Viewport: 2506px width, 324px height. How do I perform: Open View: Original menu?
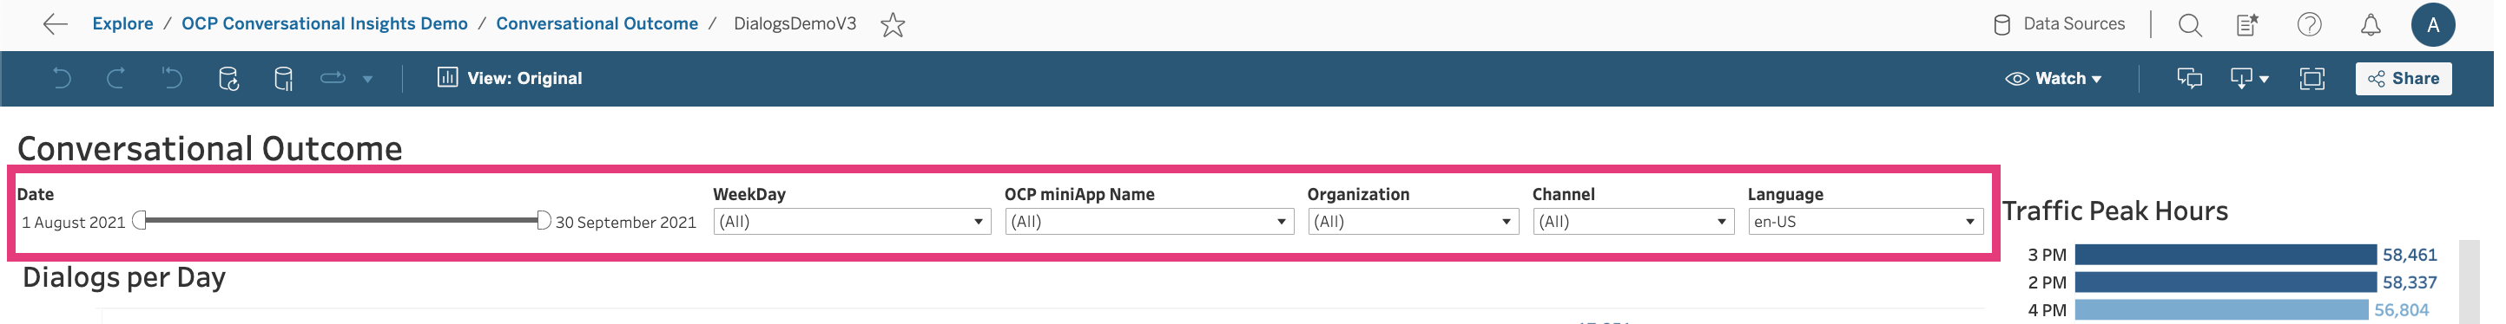[509, 79]
